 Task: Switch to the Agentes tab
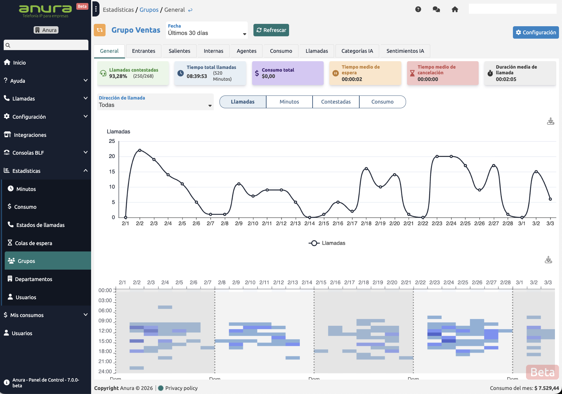pos(246,51)
